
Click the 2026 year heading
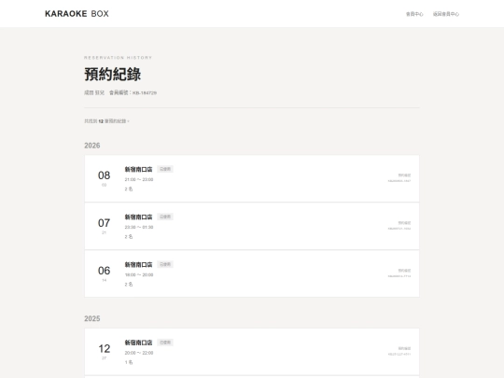coord(92,146)
